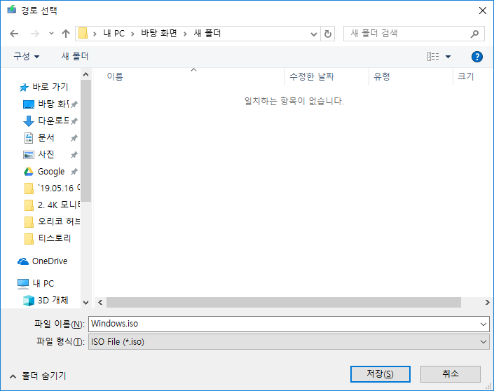Viewport: 494px width, 391px height.
Task: Open address bar history dropdown
Action: [313, 34]
